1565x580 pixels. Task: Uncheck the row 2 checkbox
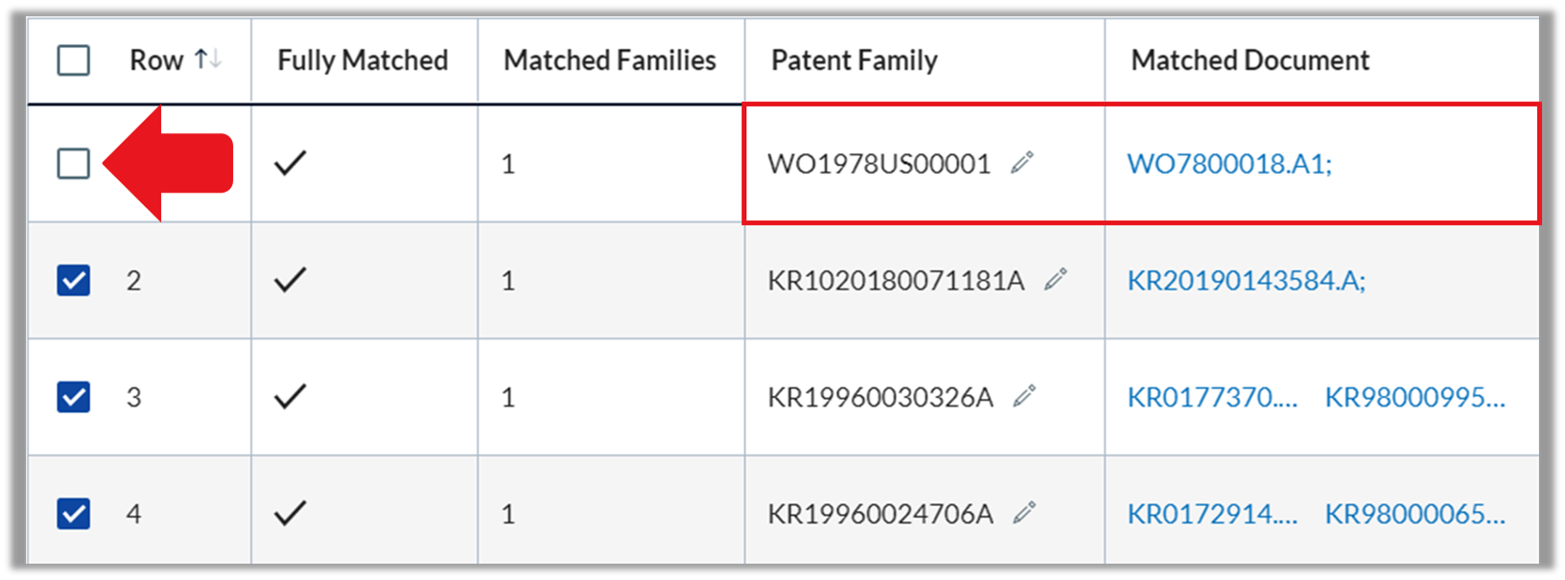click(x=74, y=280)
